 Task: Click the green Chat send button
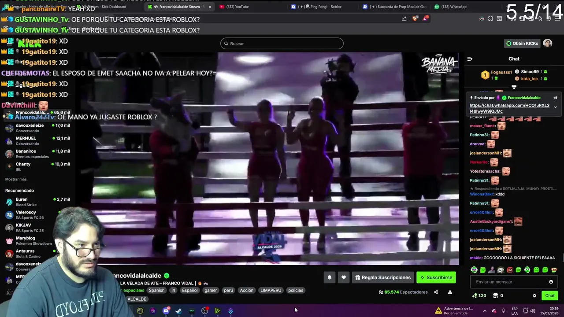[x=549, y=295]
